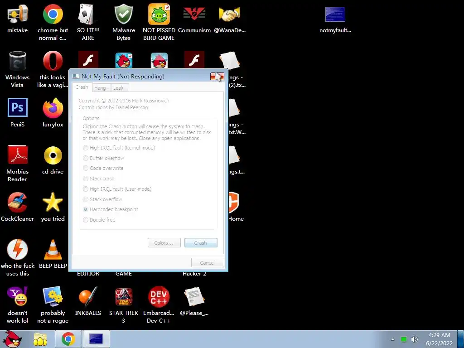Click the Angry Birds Start button
The image size is (464, 348).
[x=12, y=339]
